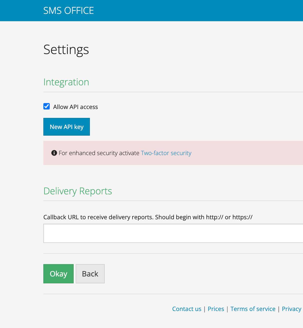
Task: Click the Settings page heading
Action: click(x=66, y=49)
